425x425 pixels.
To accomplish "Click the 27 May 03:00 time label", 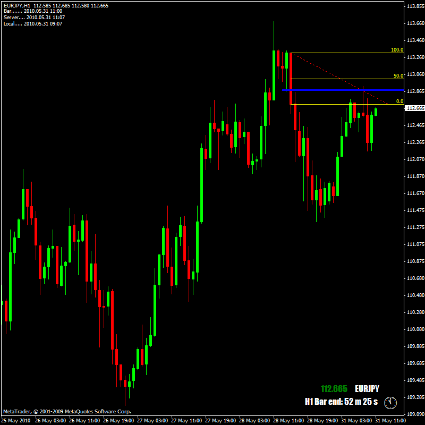I will [152, 421].
